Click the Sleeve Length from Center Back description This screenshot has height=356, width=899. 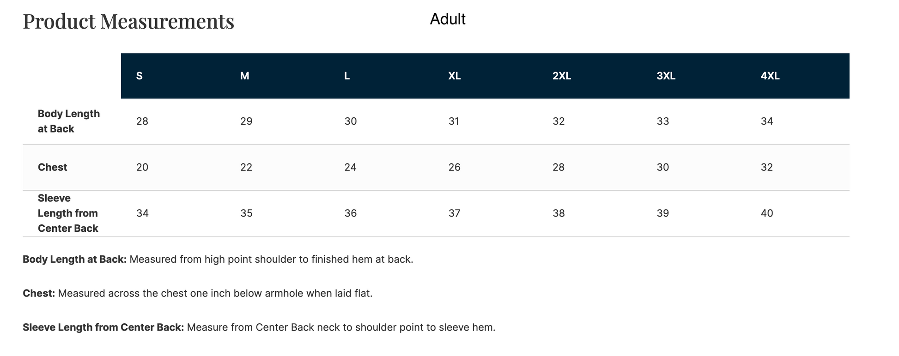click(259, 327)
